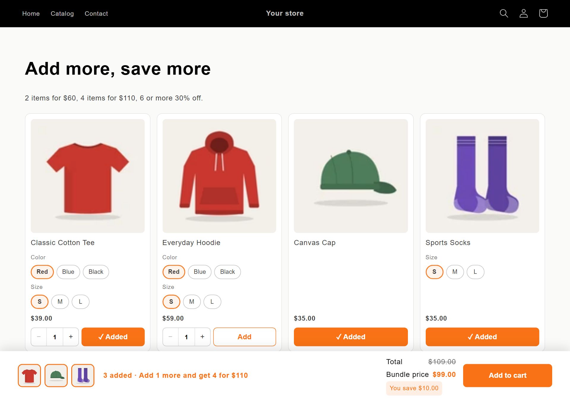Choose size S for Sports Socks

click(434, 272)
